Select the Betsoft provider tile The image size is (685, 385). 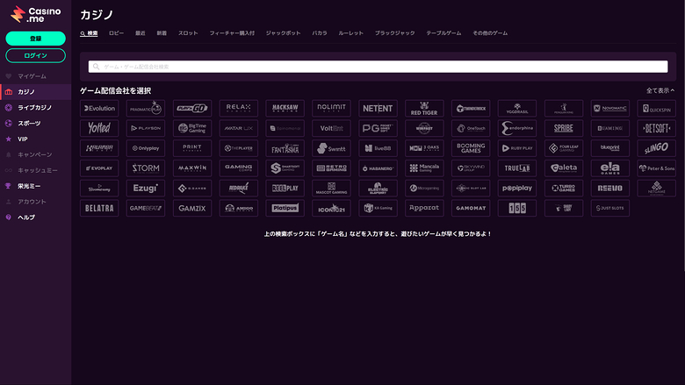(x=656, y=128)
